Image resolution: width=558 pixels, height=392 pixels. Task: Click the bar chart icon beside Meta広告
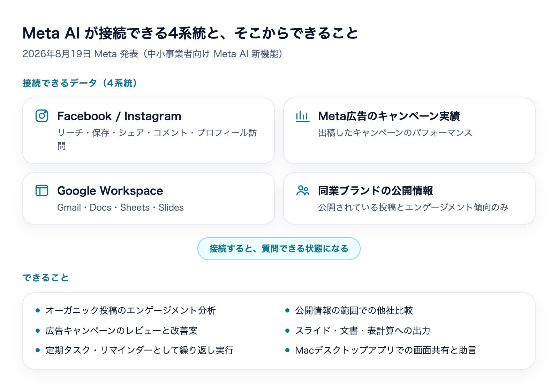302,116
